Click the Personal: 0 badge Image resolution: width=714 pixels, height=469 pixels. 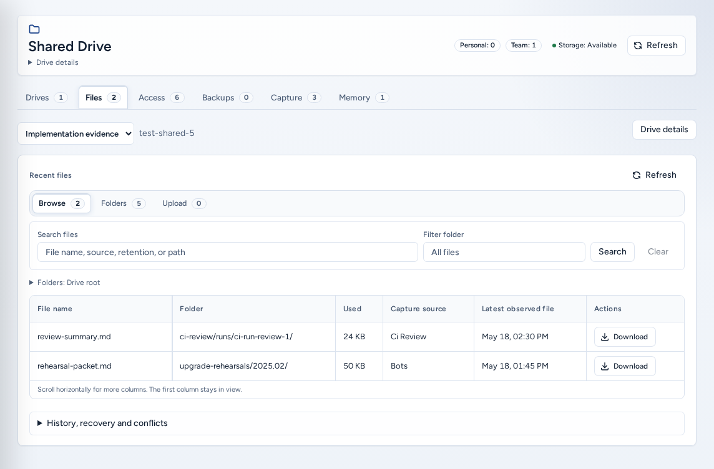477,46
